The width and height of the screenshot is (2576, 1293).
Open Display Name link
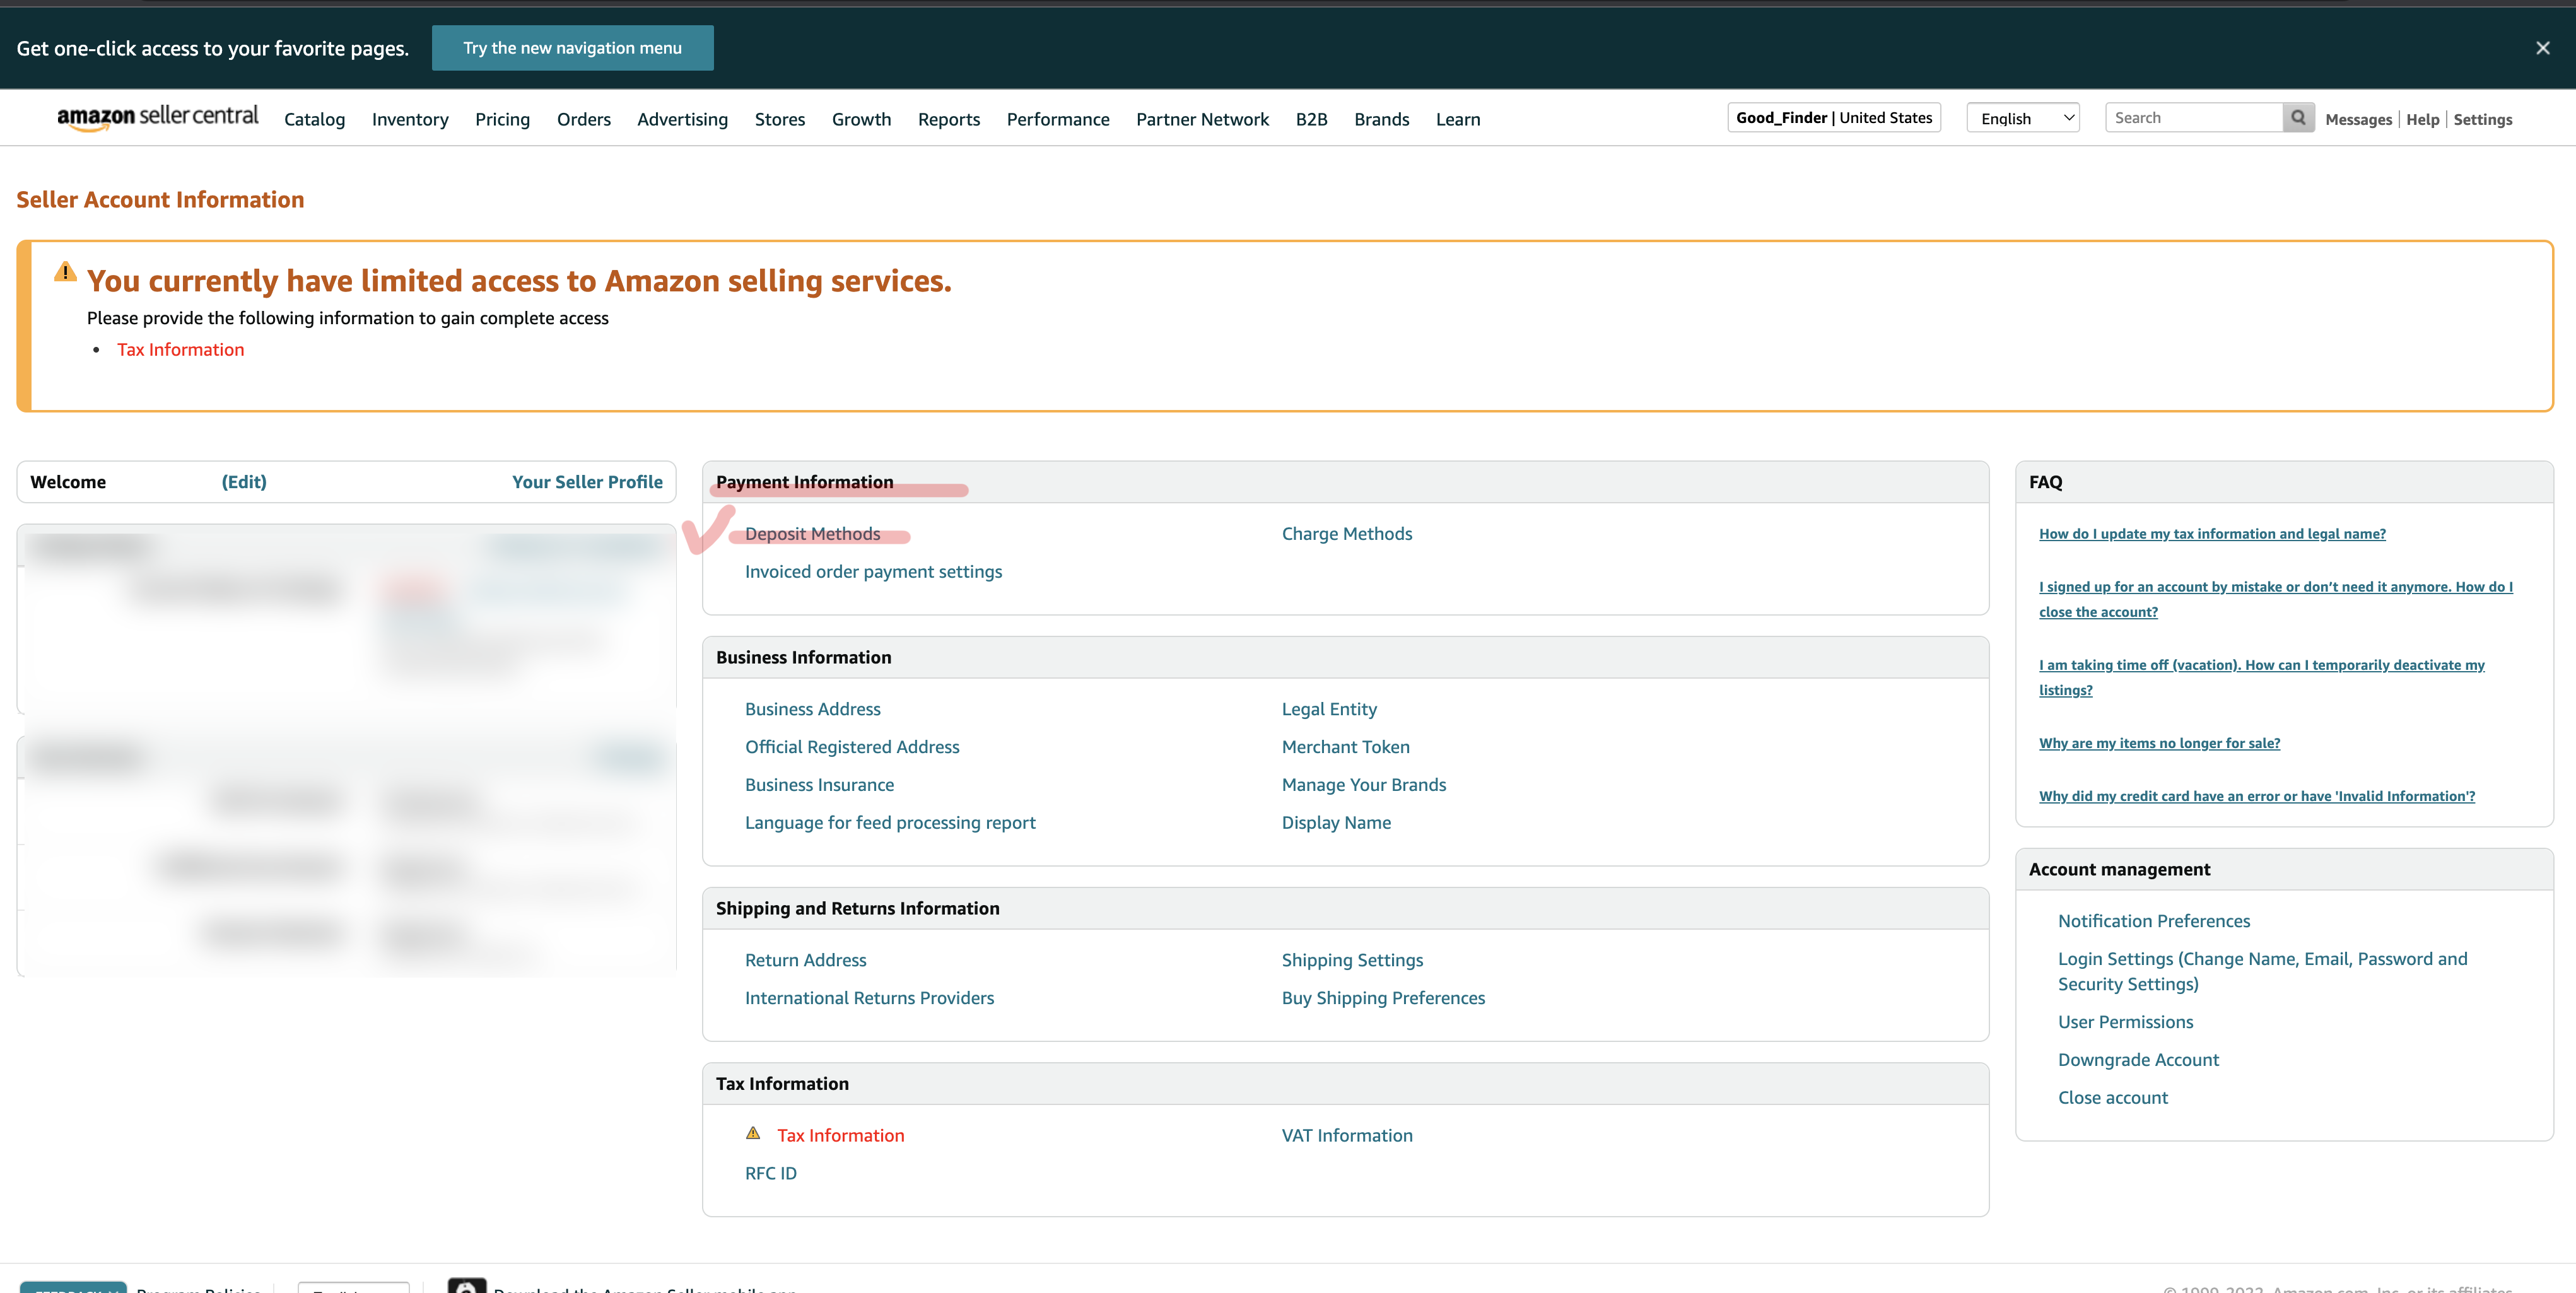coord(1336,822)
